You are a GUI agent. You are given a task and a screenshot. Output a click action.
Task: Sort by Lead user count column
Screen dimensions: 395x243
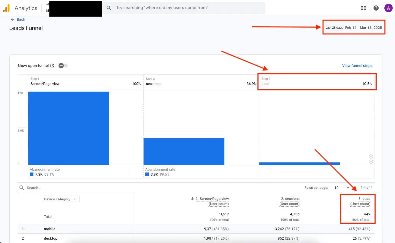click(x=360, y=201)
